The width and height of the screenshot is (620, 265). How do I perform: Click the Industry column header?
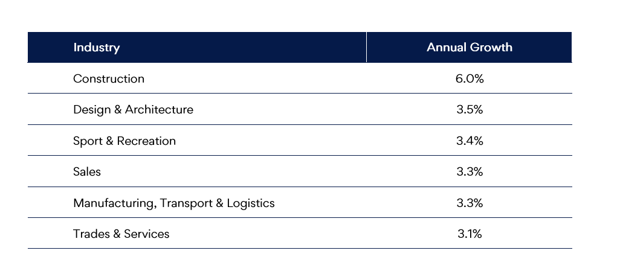[x=97, y=47]
